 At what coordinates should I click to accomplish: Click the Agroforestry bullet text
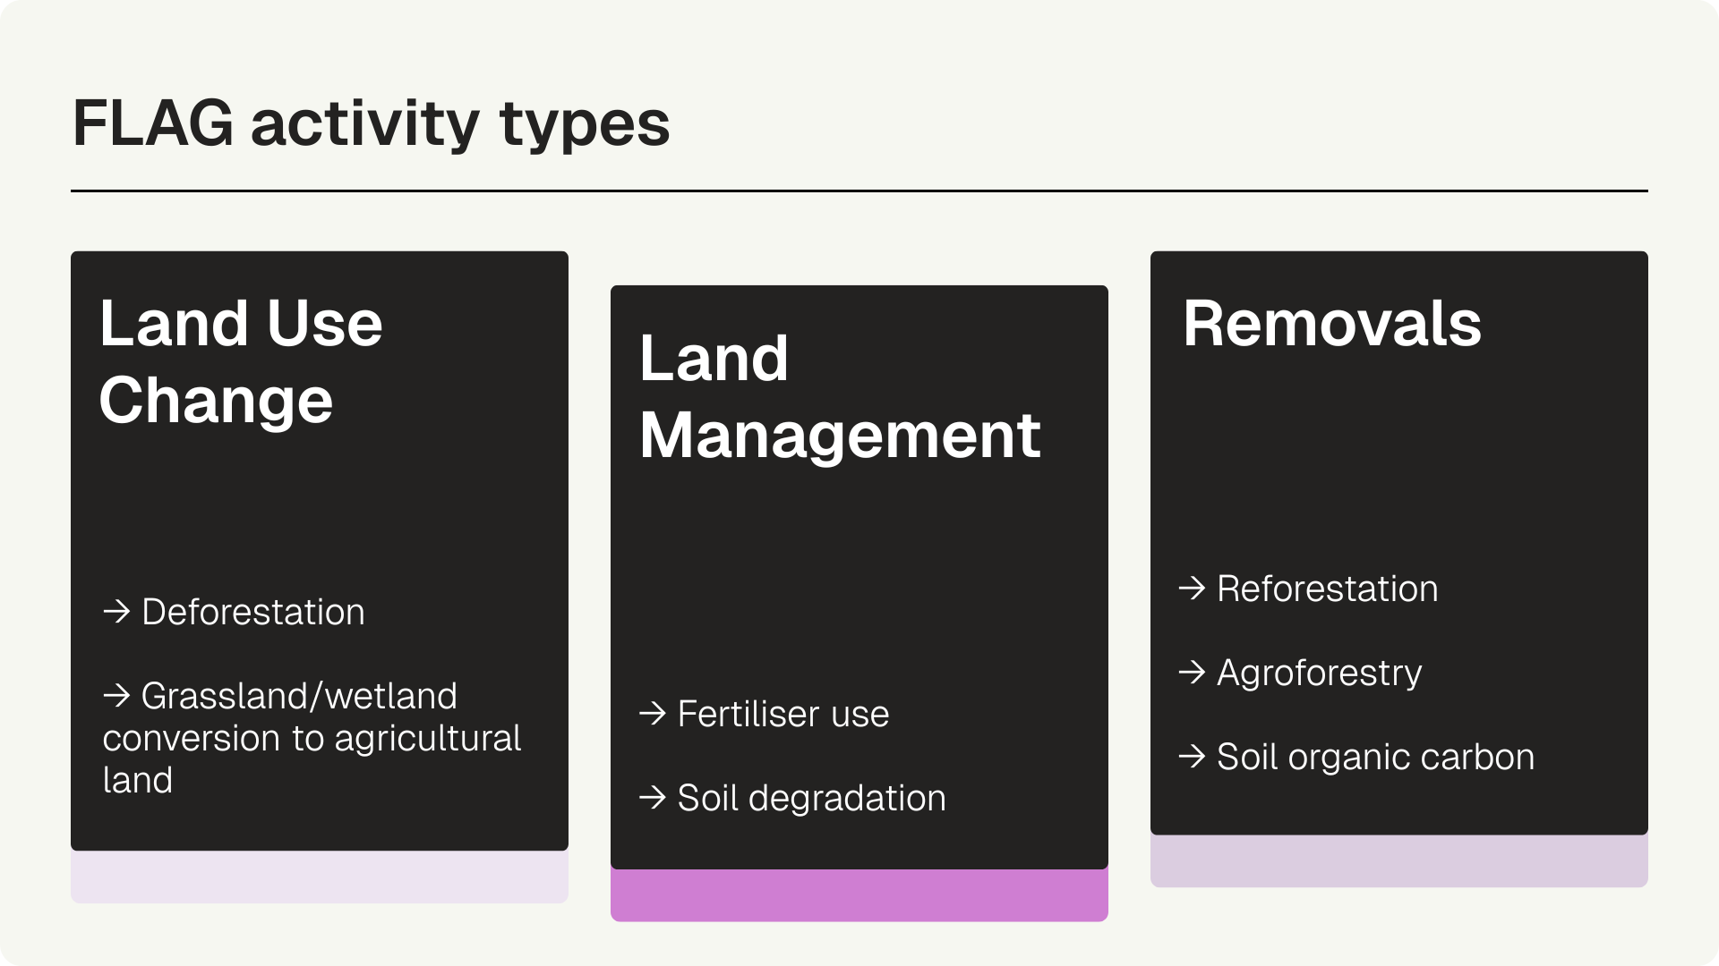(x=1319, y=673)
